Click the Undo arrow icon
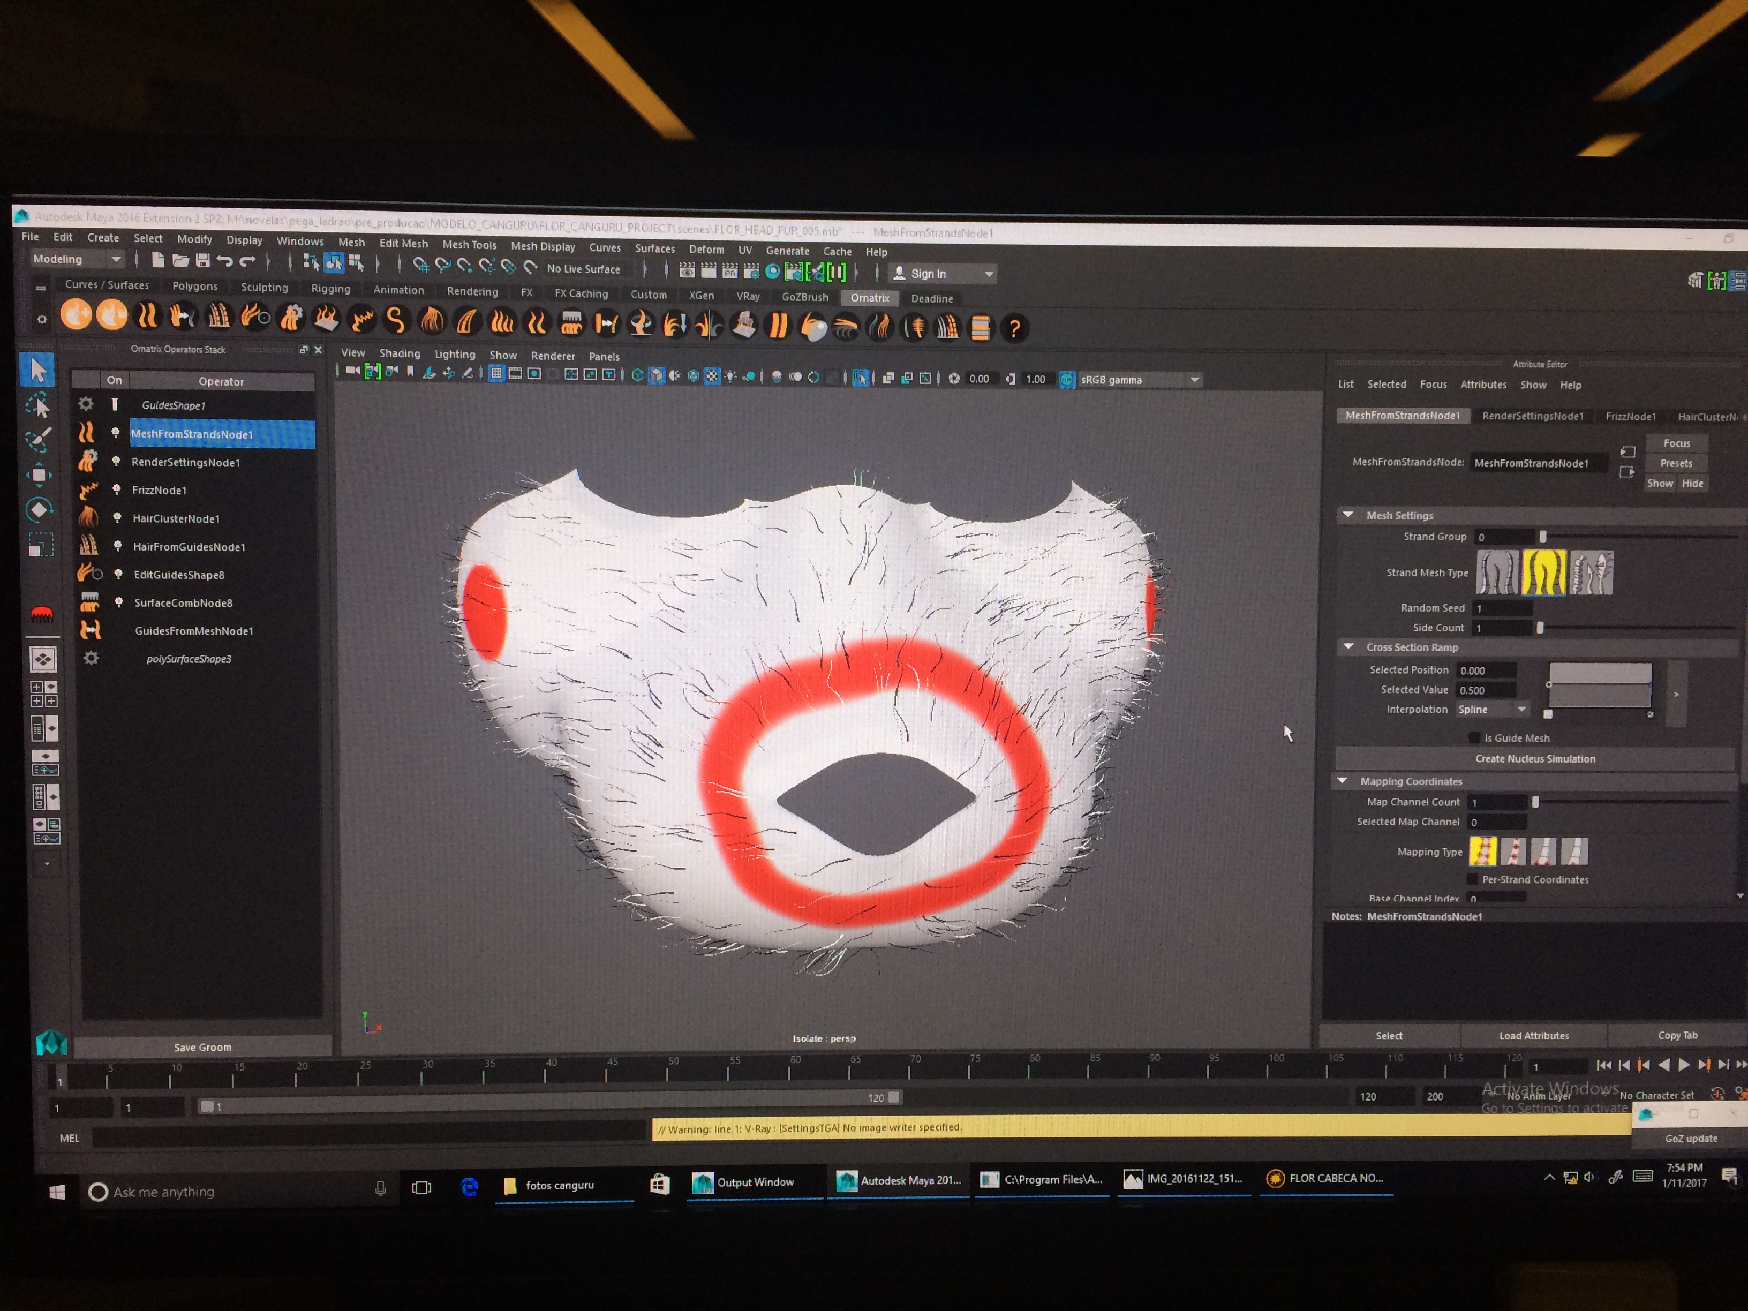 click(224, 261)
